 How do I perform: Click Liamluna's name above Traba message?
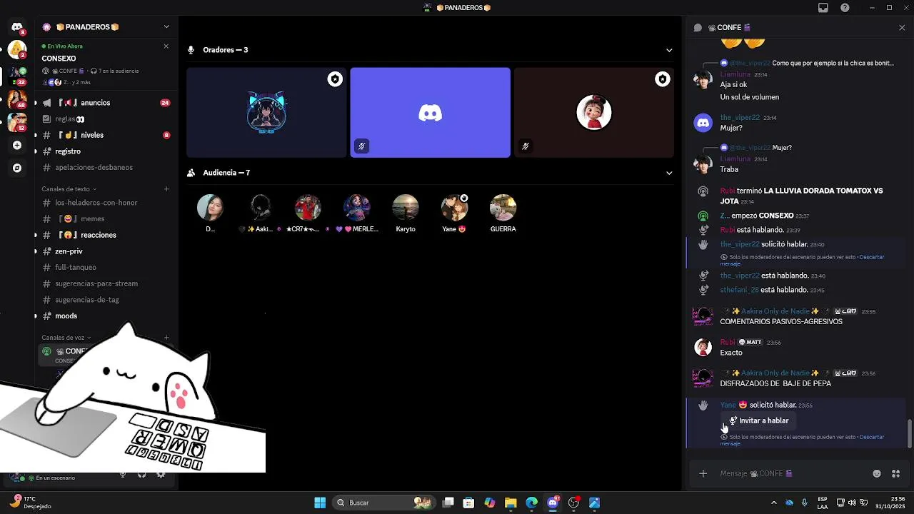[x=735, y=159]
